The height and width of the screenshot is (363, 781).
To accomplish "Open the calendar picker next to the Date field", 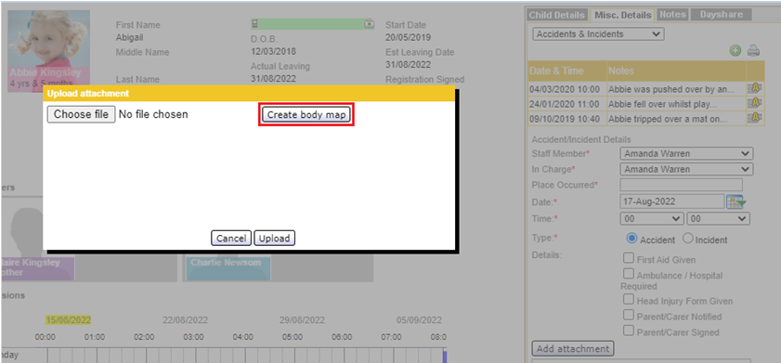I will tap(736, 201).
